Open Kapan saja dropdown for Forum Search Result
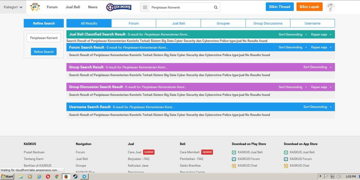The height and width of the screenshot is (180, 360). [x=321, y=47]
